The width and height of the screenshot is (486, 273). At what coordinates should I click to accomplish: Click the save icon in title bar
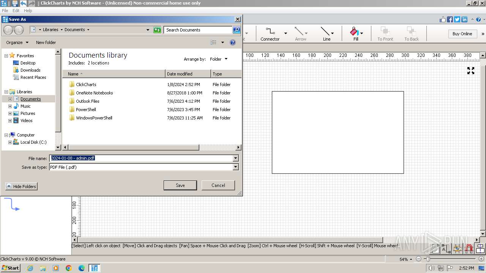click(x=15, y=3)
